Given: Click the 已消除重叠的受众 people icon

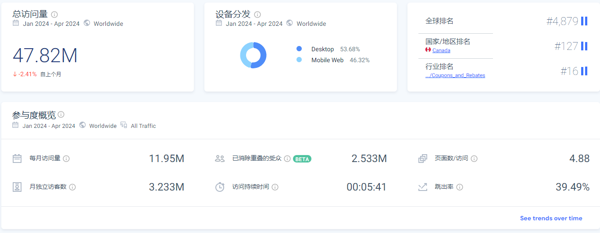Looking at the screenshot, I should 220,159.
